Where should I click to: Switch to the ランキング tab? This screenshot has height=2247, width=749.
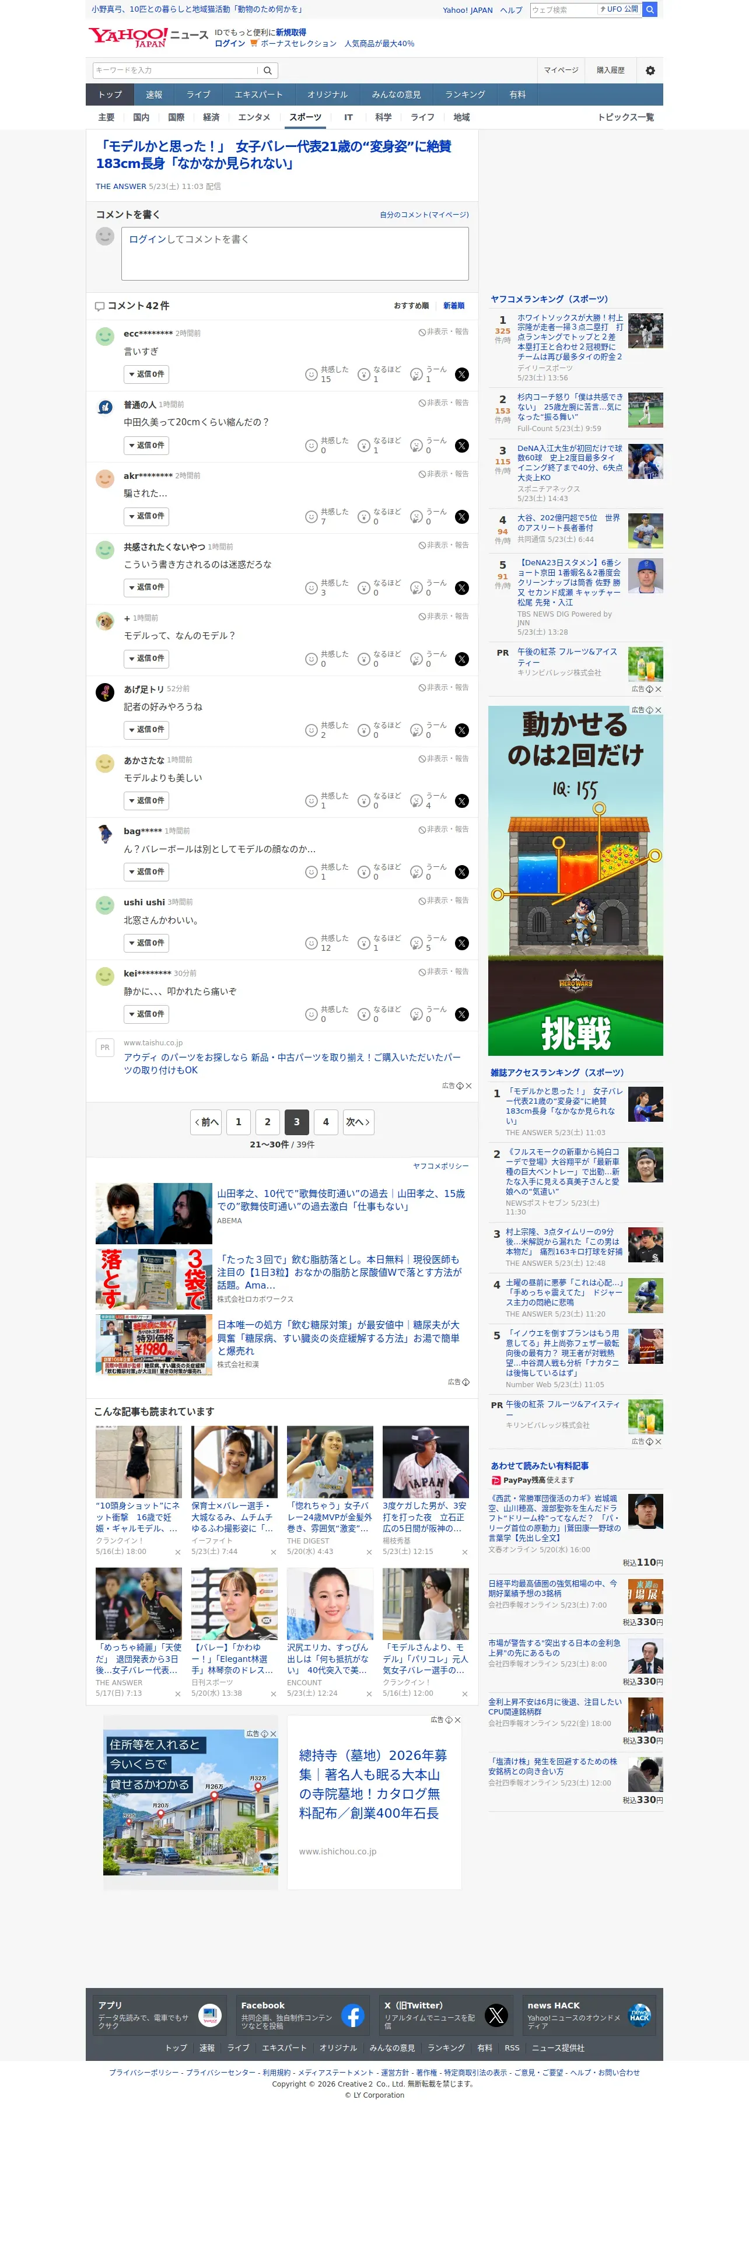pos(465,95)
